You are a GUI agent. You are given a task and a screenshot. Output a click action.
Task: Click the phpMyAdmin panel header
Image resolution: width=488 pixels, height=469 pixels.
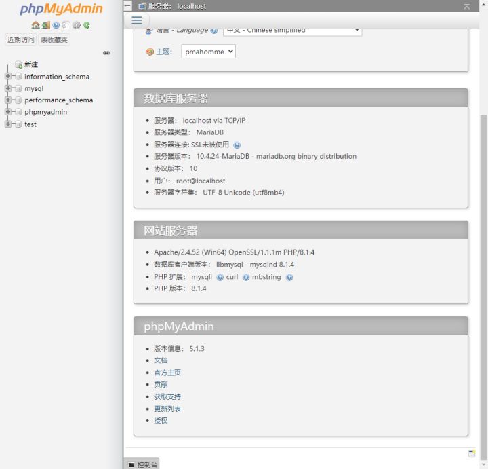point(301,326)
